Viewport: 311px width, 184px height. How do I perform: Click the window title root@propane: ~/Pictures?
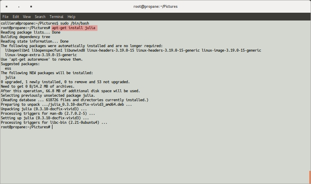pyautogui.click(x=155, y=7)
